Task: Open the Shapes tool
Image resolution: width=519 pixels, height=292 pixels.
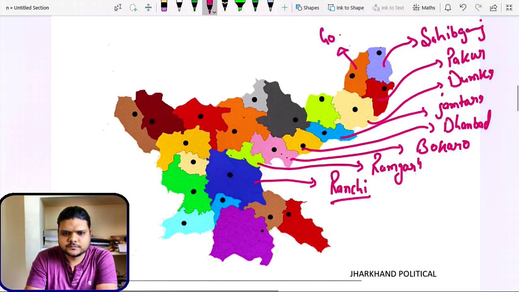Action: click(307, 7)
